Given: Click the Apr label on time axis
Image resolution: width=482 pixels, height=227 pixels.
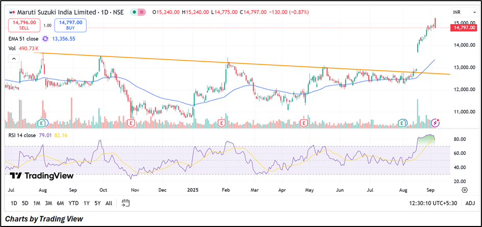Looking at the screenshot, I should tap(282, 190).
